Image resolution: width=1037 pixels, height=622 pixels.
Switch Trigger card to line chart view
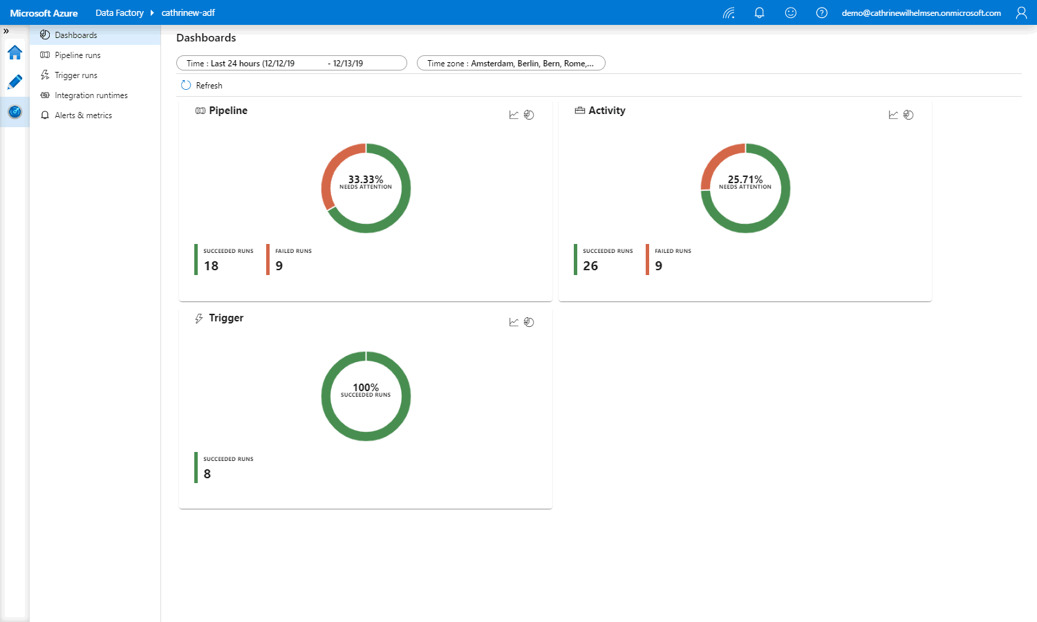[x=514, y=322]
